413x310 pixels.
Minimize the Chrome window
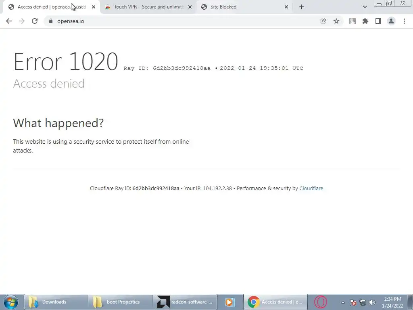click(x=379, y=4)
